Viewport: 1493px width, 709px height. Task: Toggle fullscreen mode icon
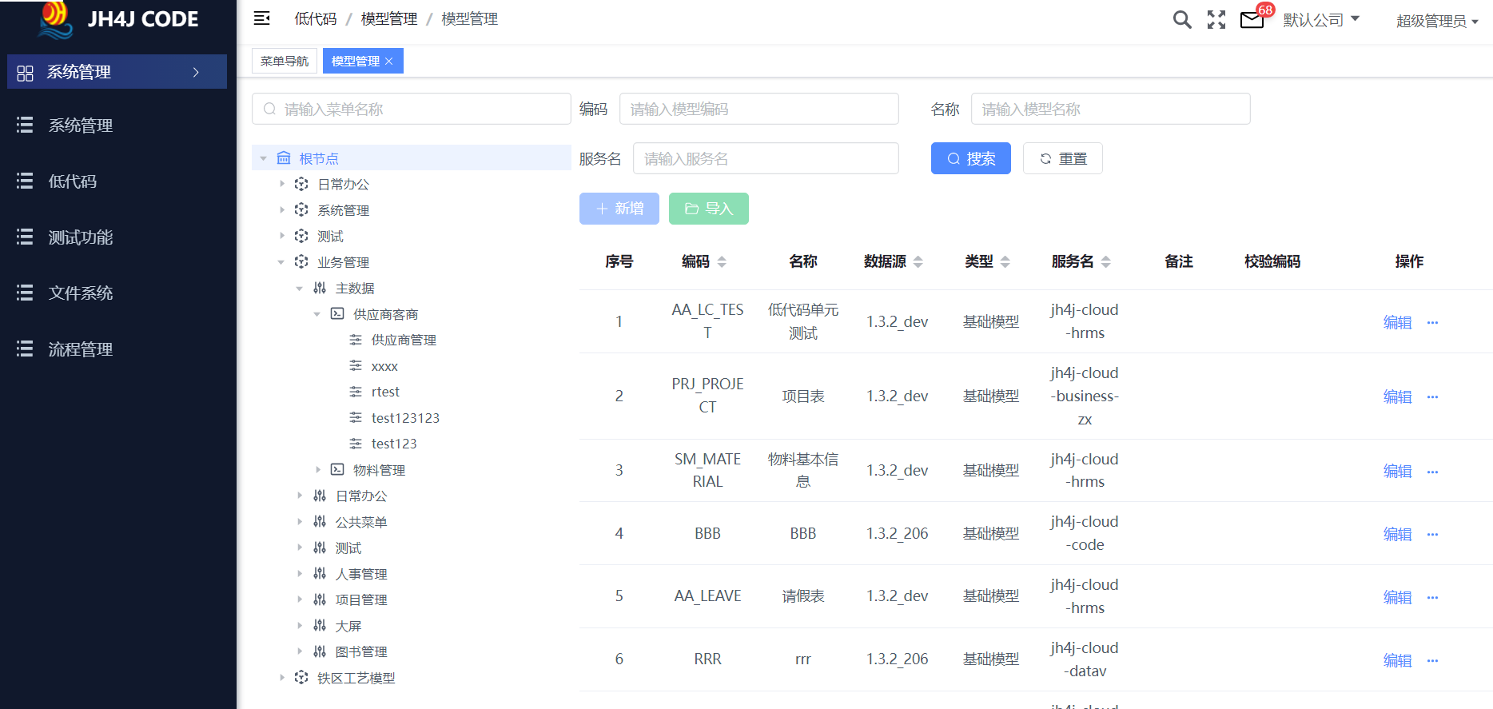click(x=1216, y=19)
